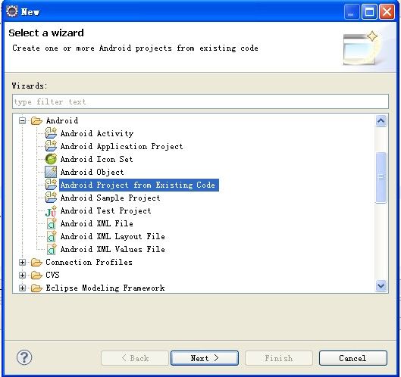Close the New wizard dialog

tap(387, 12)
